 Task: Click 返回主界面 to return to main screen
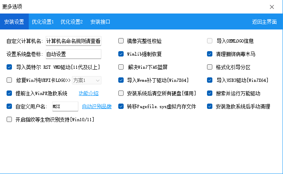[x=264, y=22]
